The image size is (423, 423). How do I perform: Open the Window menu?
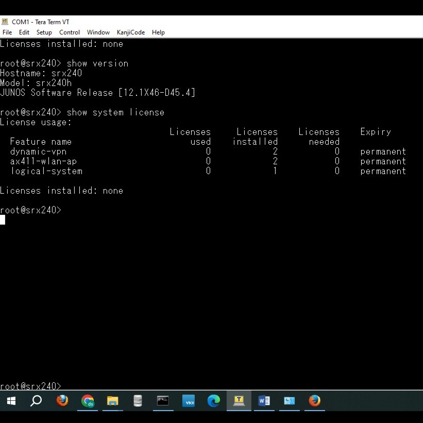coord(98,32)
